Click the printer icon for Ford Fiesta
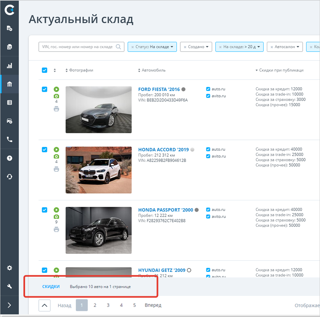 pyautogui.click(x=56, y=109)
